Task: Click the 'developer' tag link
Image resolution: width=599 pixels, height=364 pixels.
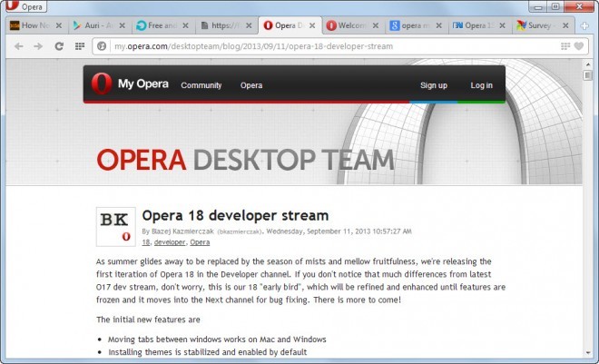Action: [x=170, y=242]
